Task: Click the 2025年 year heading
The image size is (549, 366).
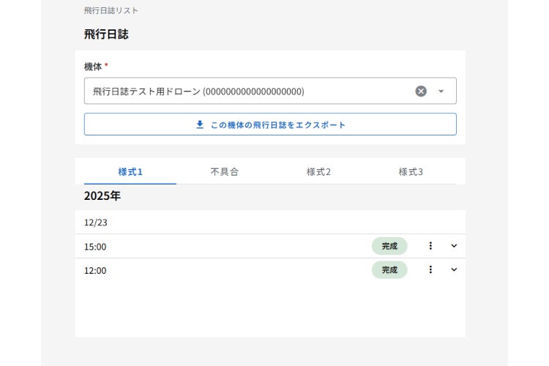Action: pos(102,196)
